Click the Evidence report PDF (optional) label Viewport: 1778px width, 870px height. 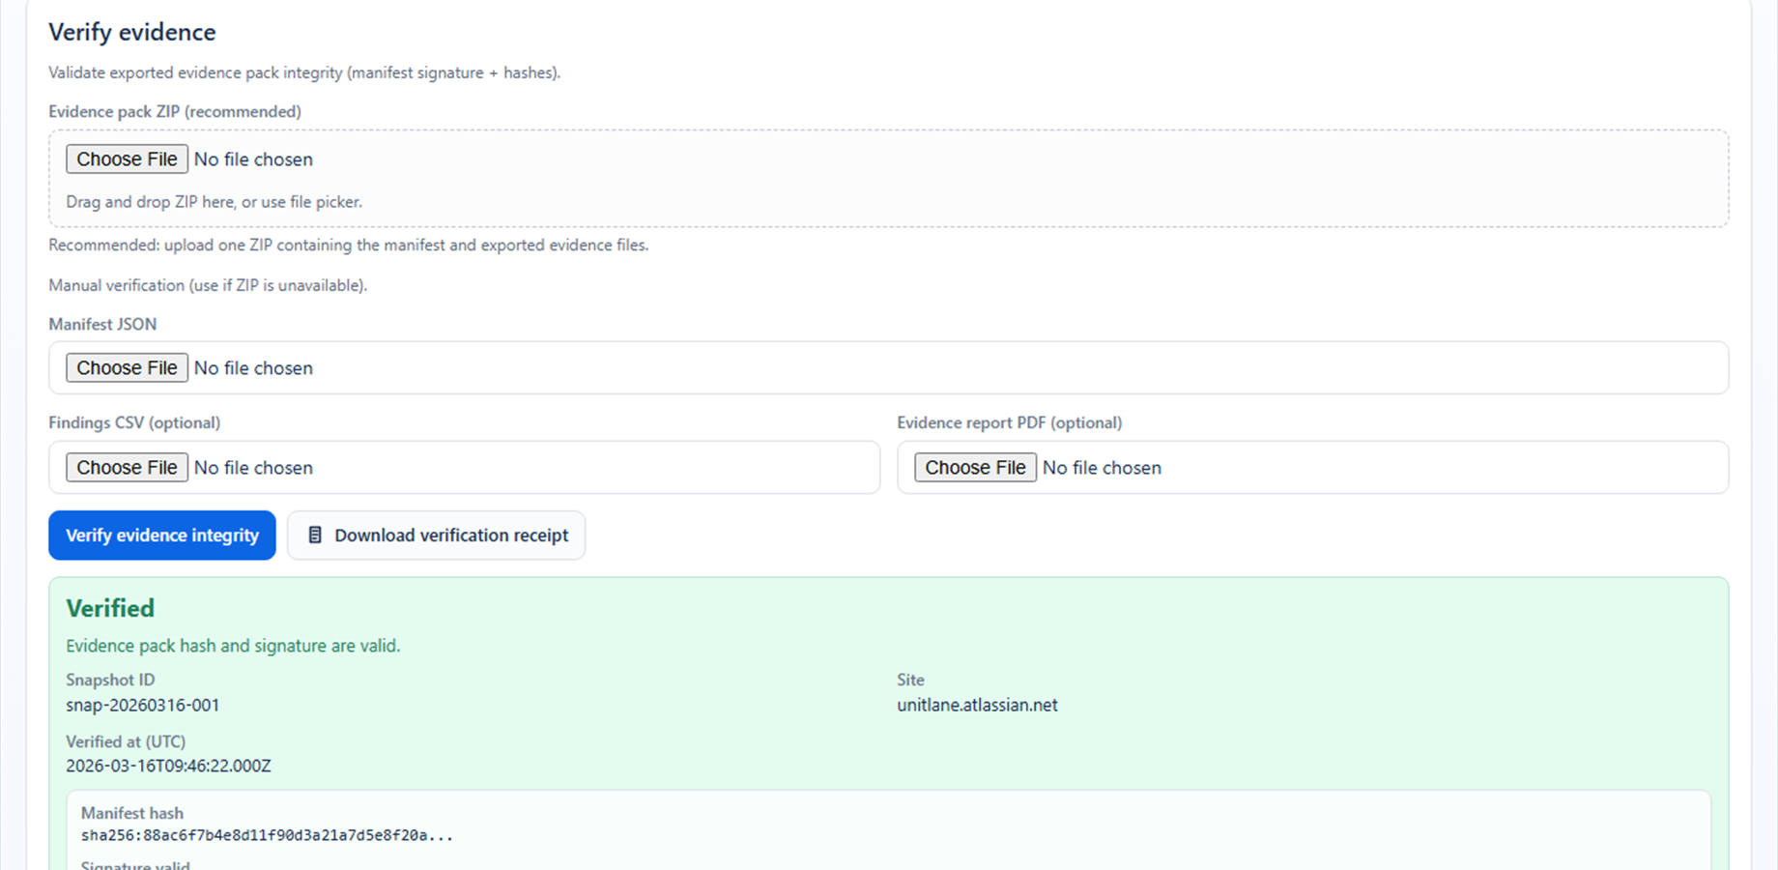(1009, 422)
